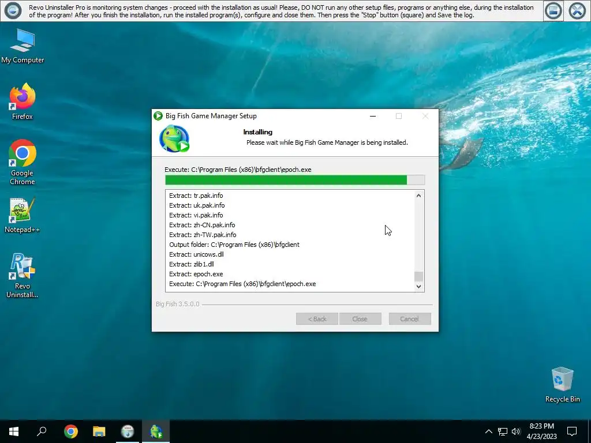Click the Execute status line above the progress bar

(238, 170)
